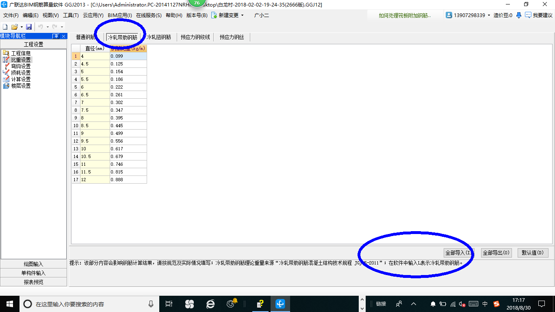Click the Sogou input method tray icon
The image size is (555, 312).
[x=496, y=304]
